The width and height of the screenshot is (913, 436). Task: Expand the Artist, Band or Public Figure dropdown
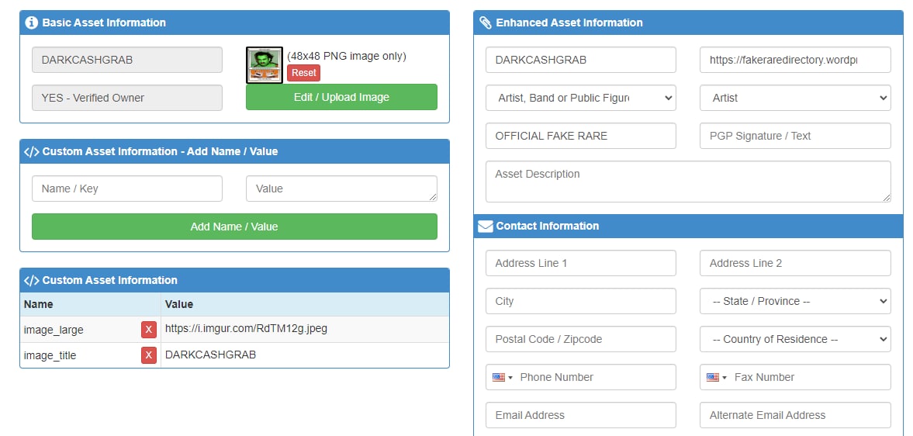click(x=580, y=98)
